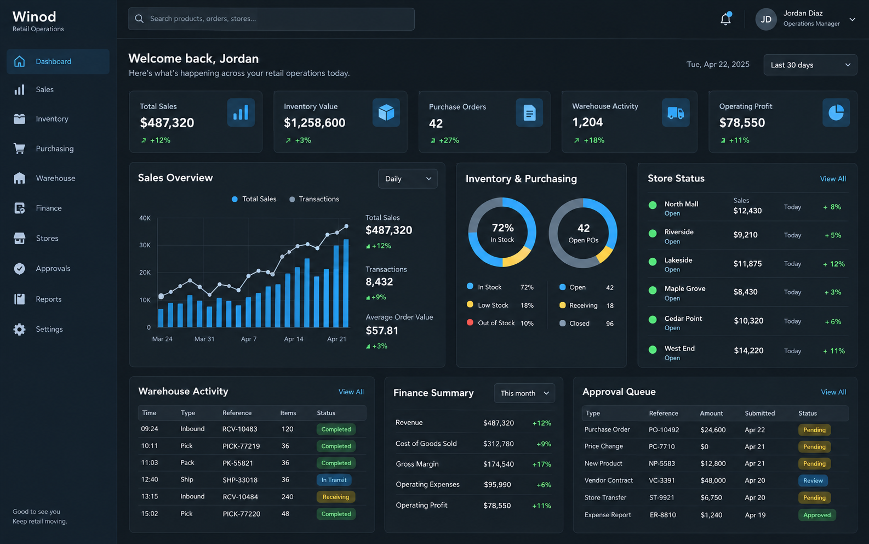Click View All in Warehouse Activity
Image resolution: width=869 pixels, height=544 pixels.
[x=351, y=392]
